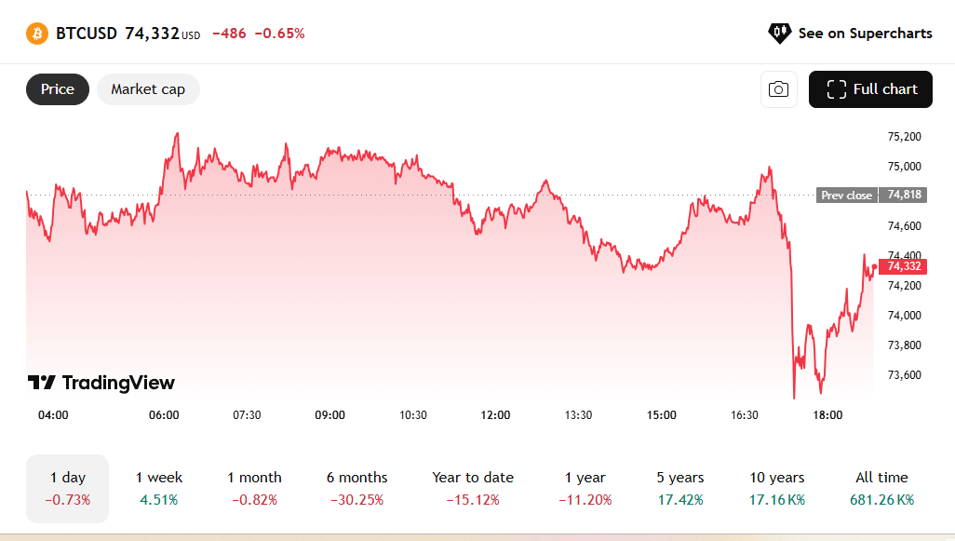Choose the 6 months range
955x541 pixels.
pyautogui.click(x=356, y=488)
